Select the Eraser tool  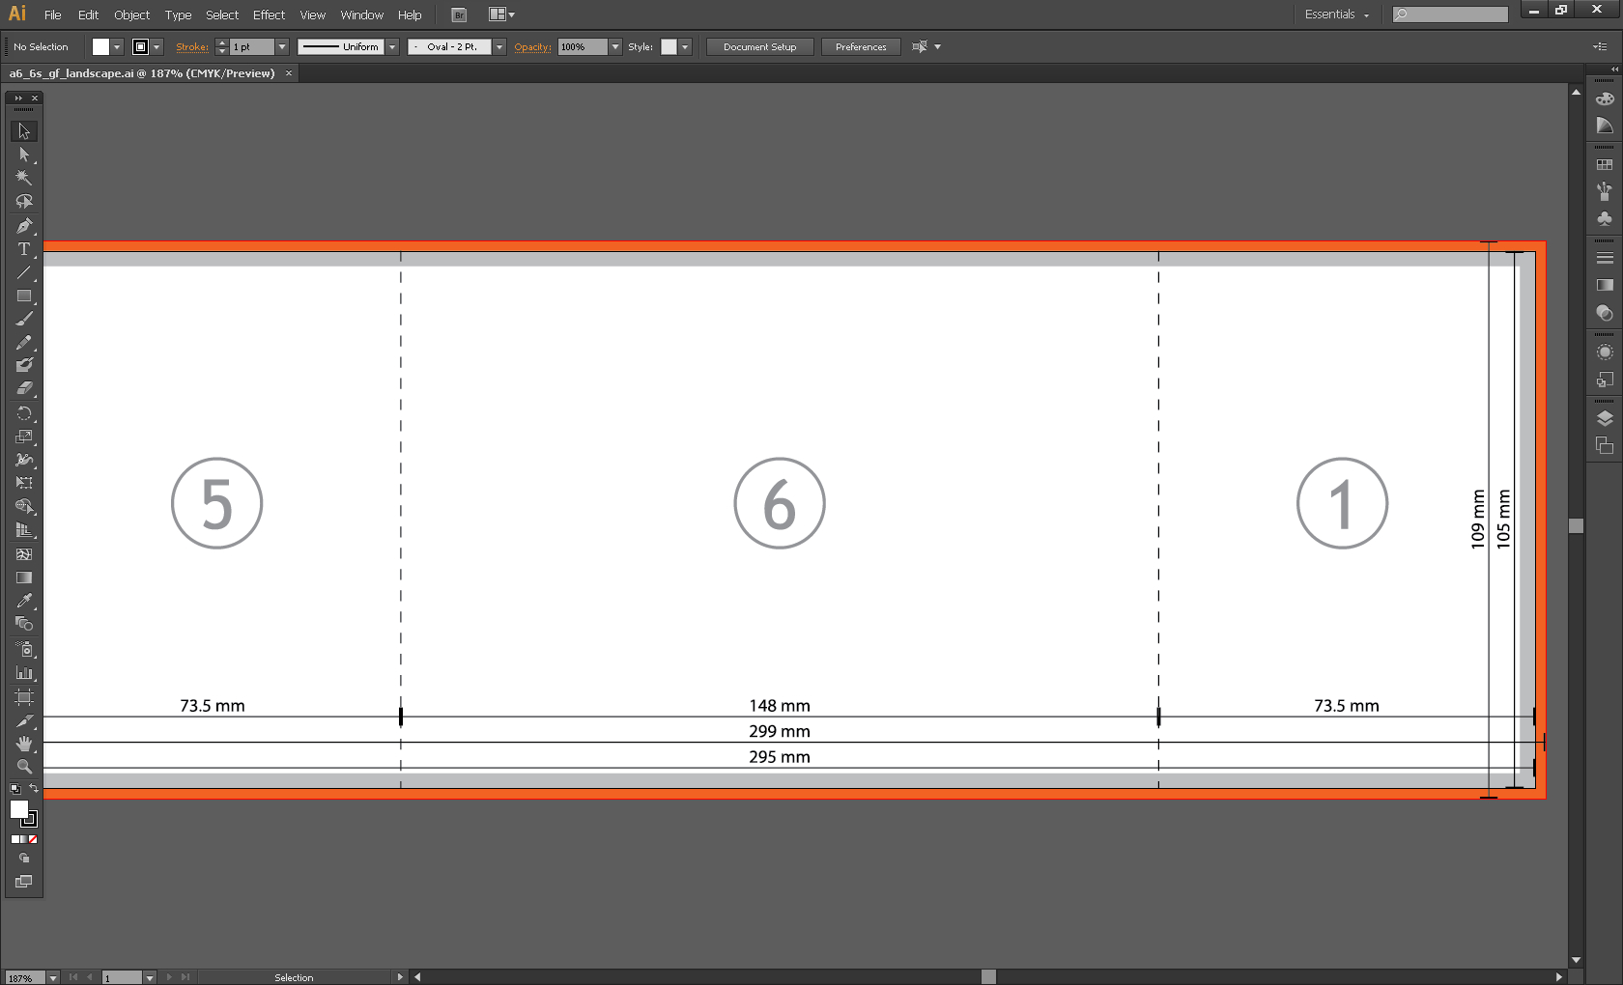(24, 388)
